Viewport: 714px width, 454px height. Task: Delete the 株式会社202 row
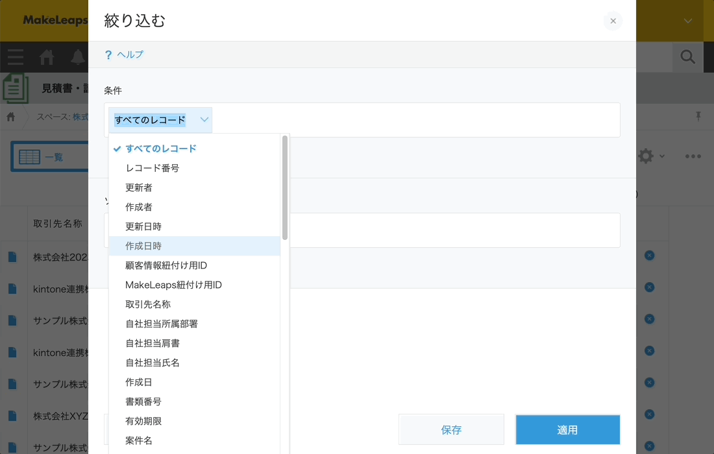click(649, 256)
